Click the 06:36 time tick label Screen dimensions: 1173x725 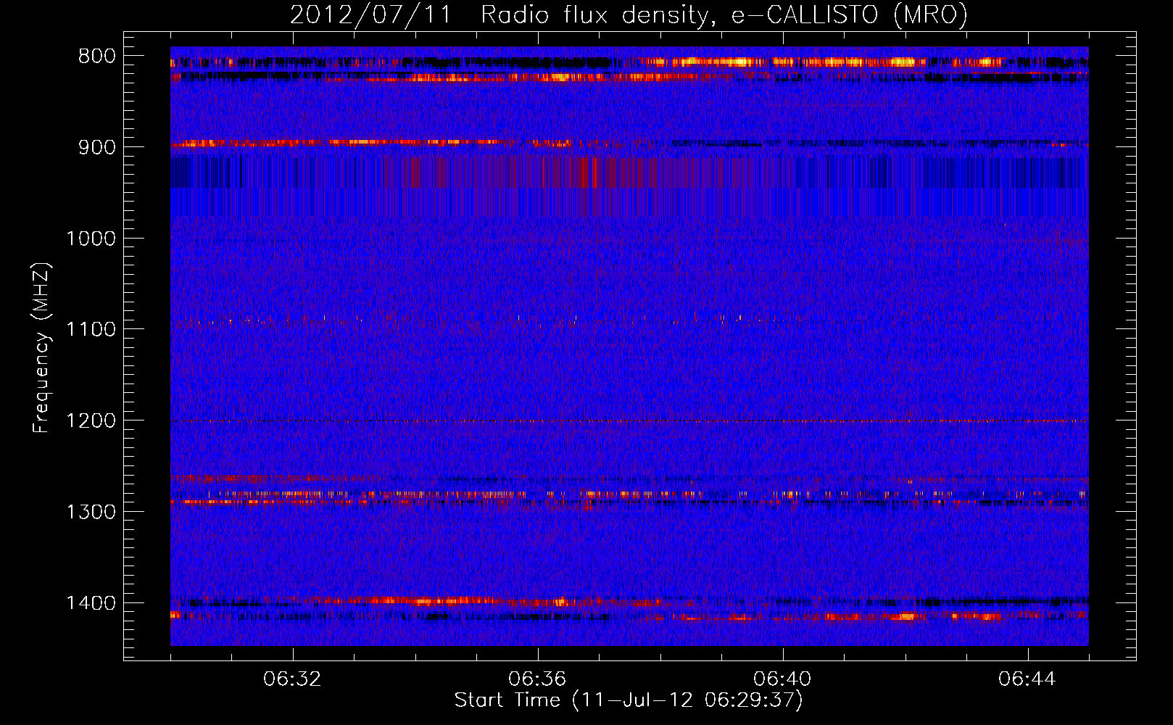coord(537,679)
